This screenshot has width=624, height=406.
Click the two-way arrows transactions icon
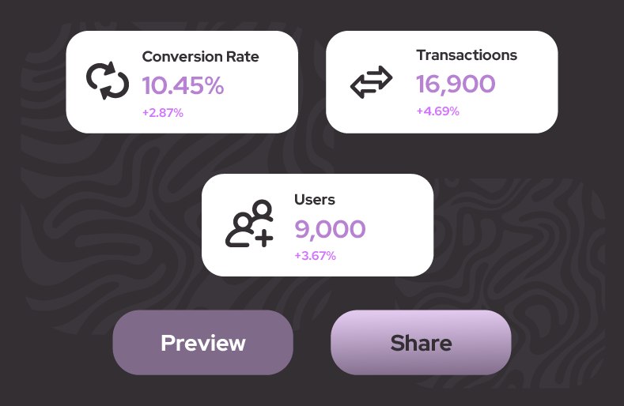pos(371,82)
